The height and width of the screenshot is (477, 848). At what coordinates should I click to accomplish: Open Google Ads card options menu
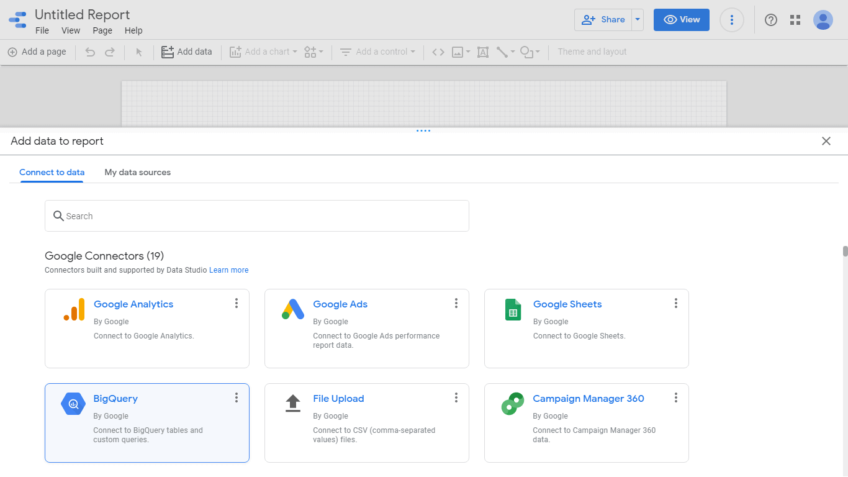[x=456, y=303]
